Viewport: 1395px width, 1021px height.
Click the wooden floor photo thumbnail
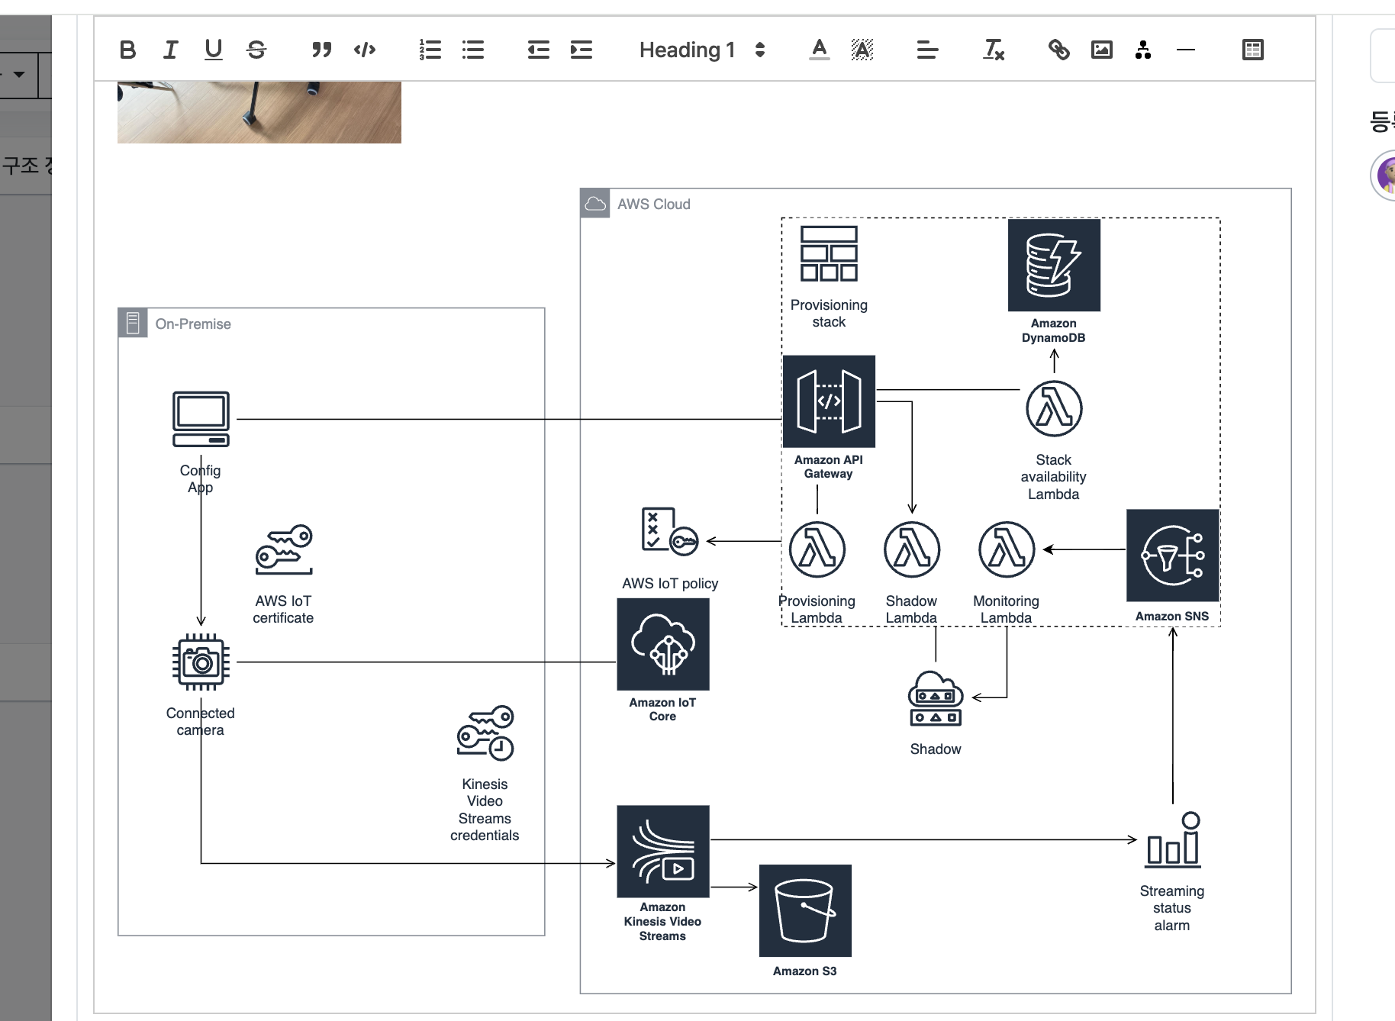click(259, 112)
